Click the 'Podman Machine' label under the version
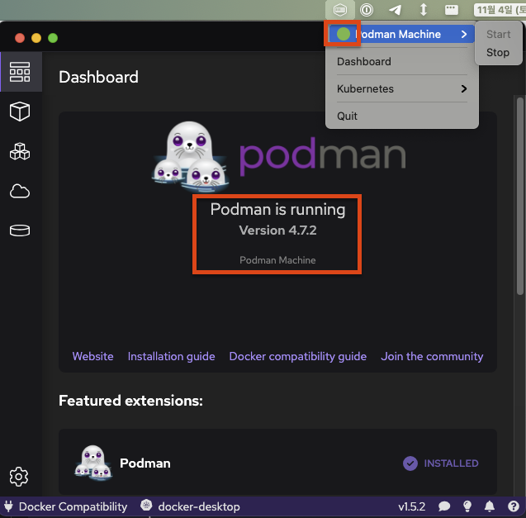 (277, 260)
